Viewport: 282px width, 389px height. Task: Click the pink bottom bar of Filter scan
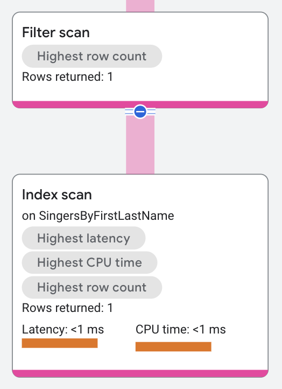[140, 105]
